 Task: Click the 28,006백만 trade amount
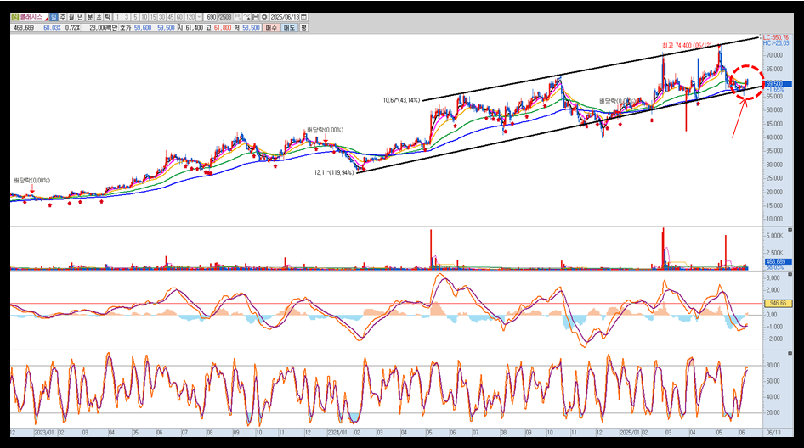(104, 28)
